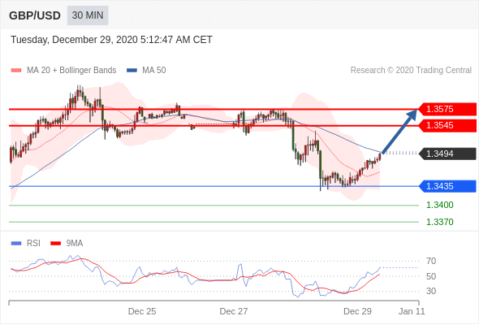The image size is (479, 325).
Task: Click the RSI 50 level label
Action: point(431,276)
